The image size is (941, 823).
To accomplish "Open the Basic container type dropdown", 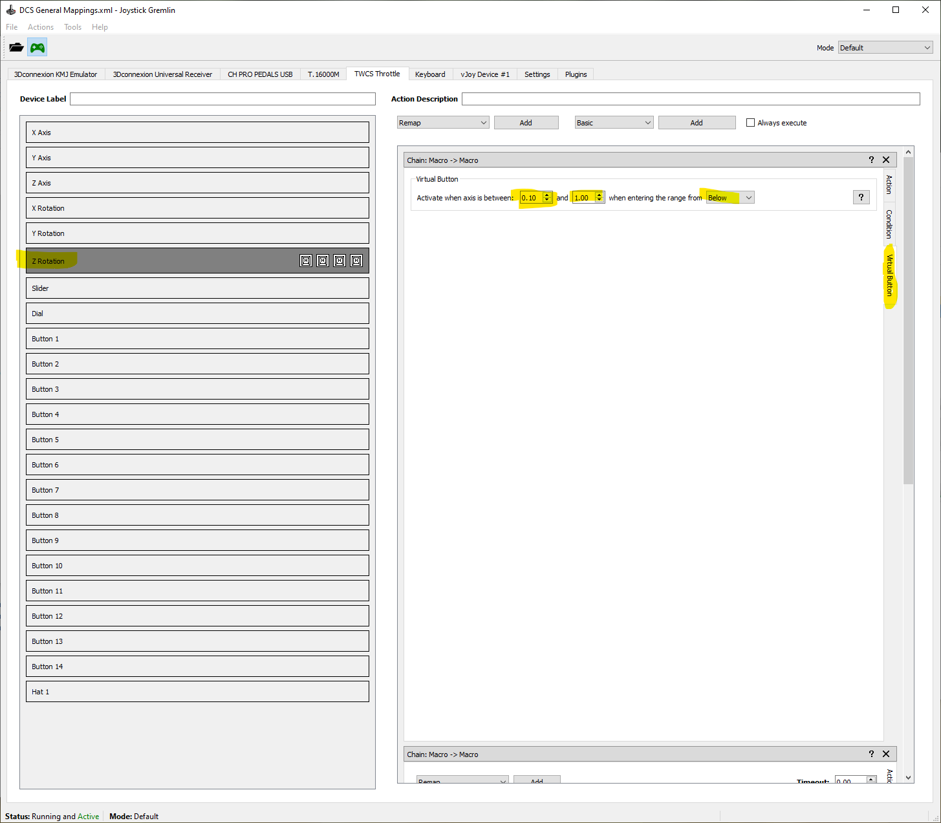I will click(614, 122).
